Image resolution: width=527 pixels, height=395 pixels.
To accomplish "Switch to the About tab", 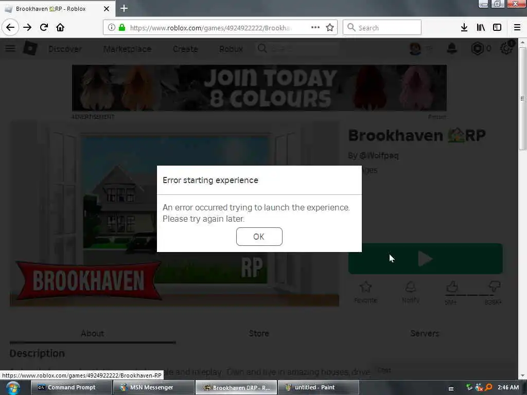I will (93, 333).
